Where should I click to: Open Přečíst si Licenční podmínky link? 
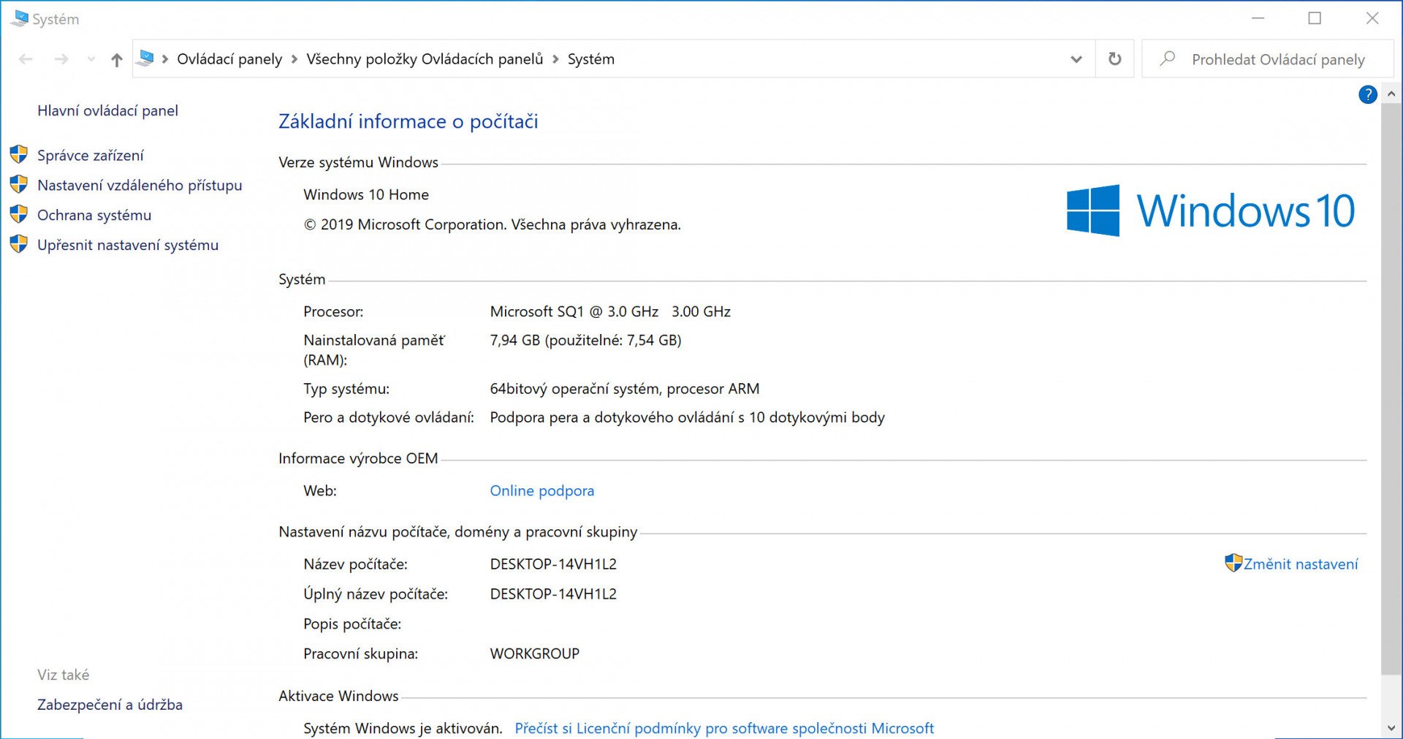tap(724, 728)
